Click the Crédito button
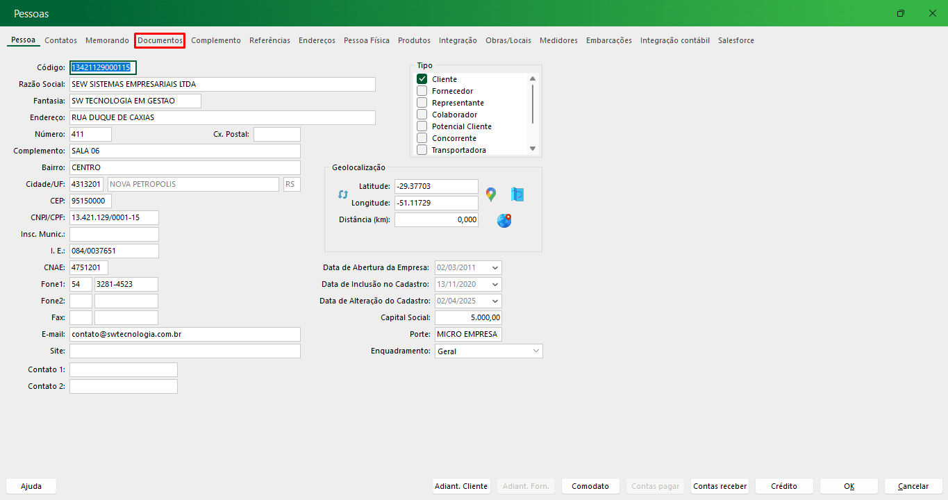948x500 pixels. 784,486
